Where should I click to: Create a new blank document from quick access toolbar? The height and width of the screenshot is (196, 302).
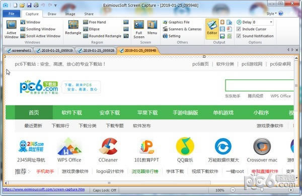[x=15, y=5]
